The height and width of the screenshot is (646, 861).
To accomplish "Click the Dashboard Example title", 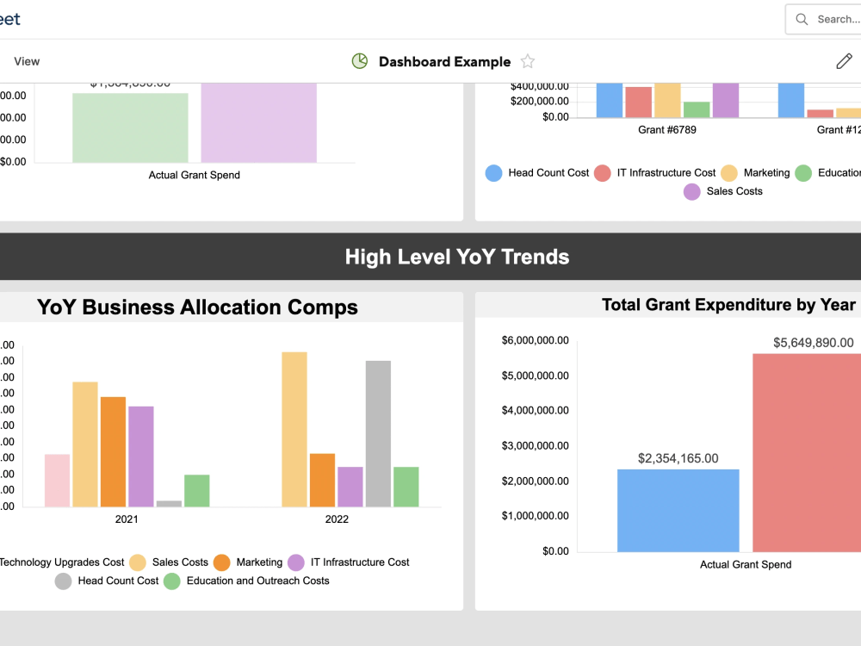I will coord(444,61).
